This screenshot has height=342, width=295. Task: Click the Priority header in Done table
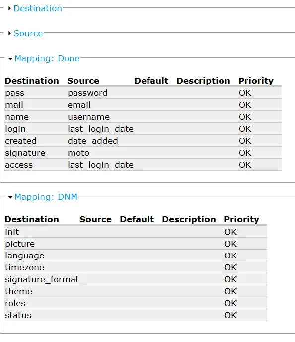tap(256, 81)
